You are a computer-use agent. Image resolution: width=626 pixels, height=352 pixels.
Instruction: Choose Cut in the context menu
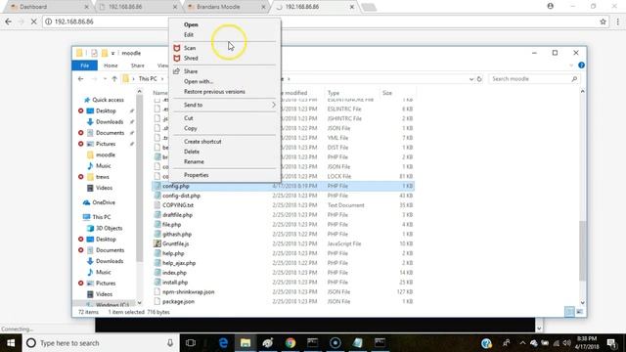(x=189, y=118)
